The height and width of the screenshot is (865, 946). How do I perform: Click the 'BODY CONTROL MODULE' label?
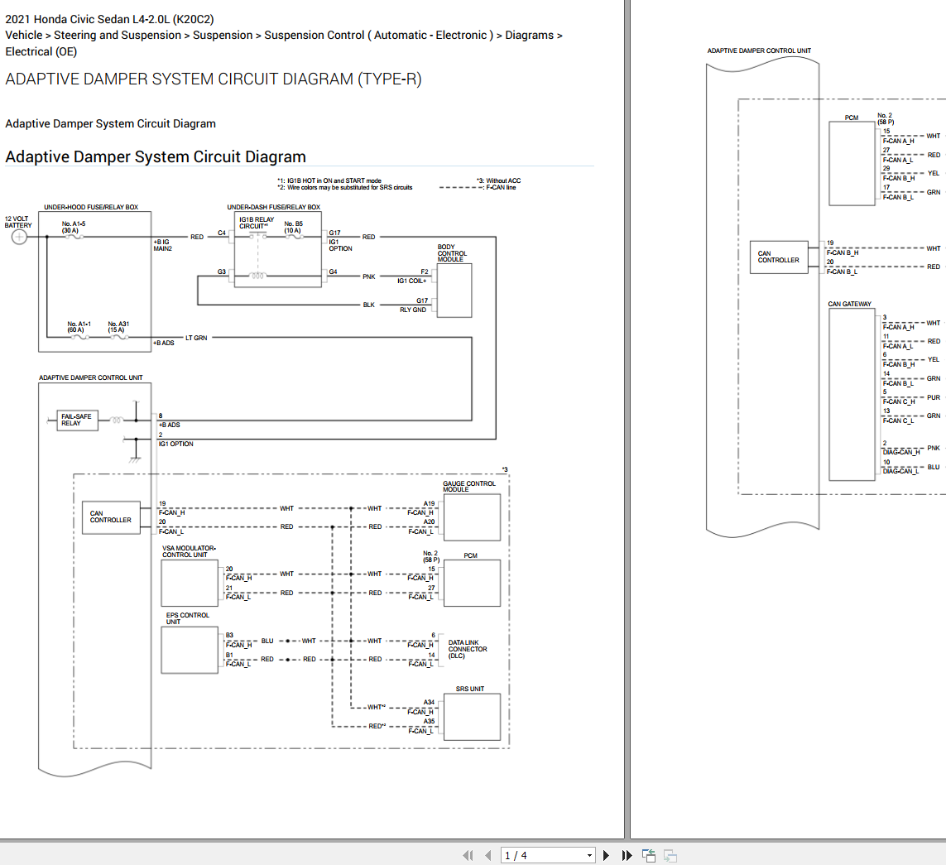pyautogui.click(x=453, y=252)
